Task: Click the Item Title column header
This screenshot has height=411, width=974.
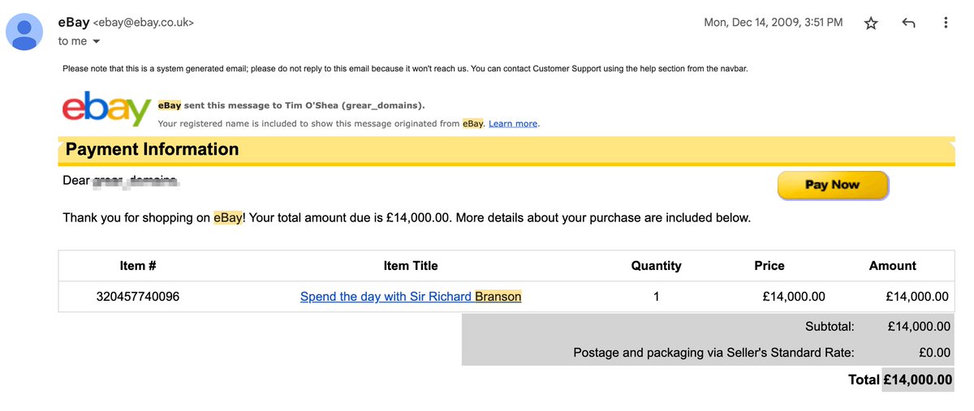Action: click(411, 266)
